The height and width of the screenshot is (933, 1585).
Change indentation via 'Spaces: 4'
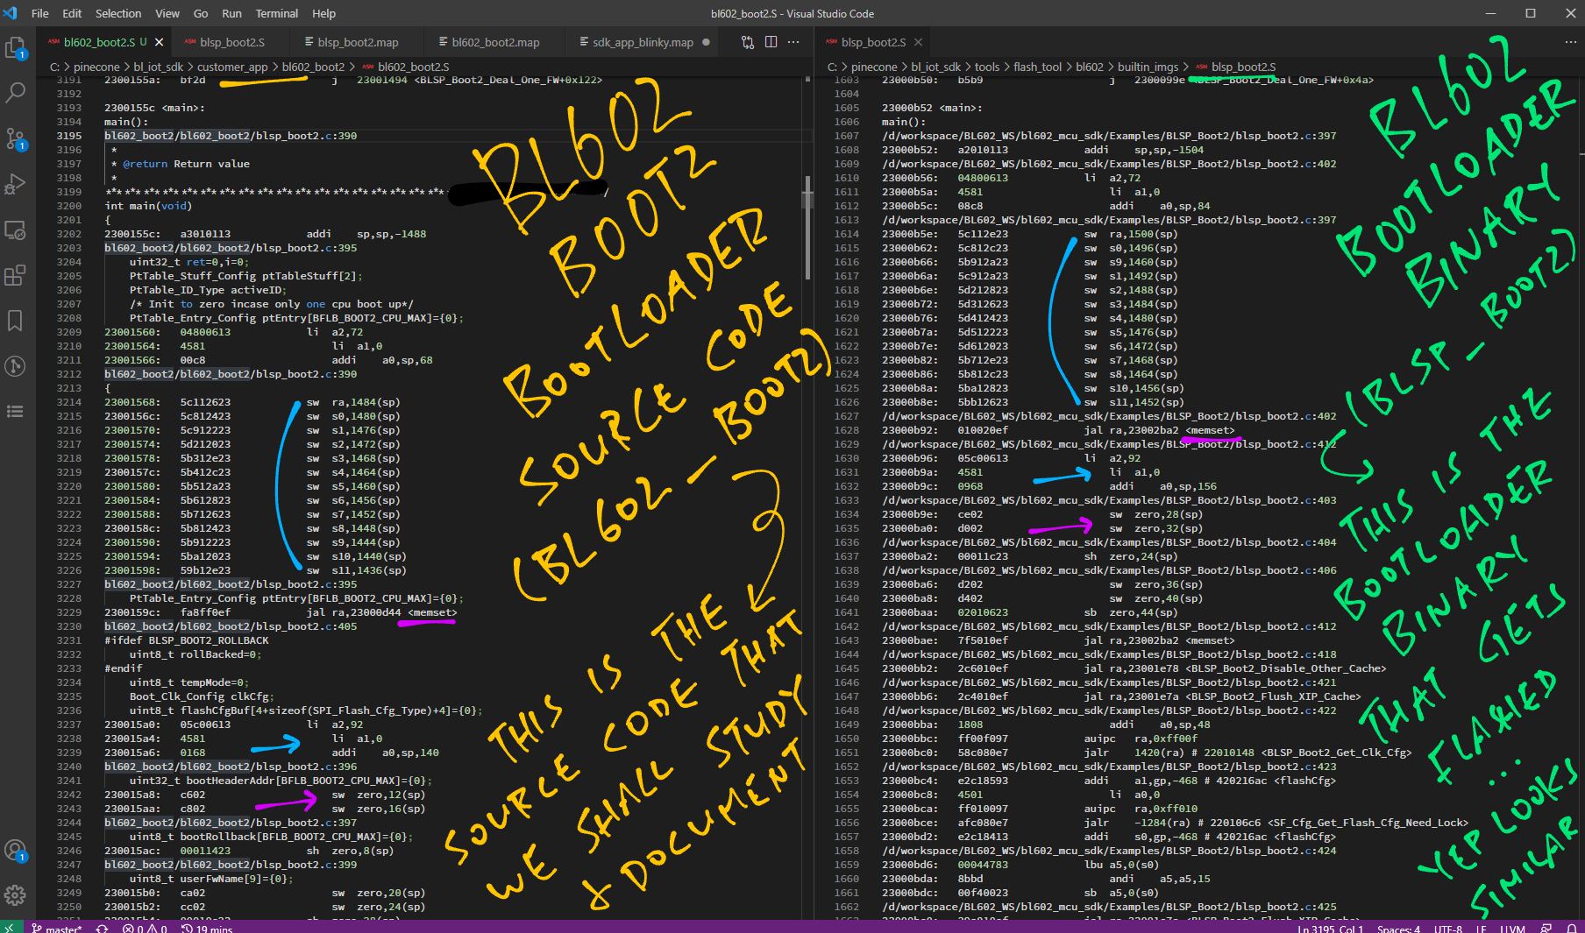coord(1398,929)
